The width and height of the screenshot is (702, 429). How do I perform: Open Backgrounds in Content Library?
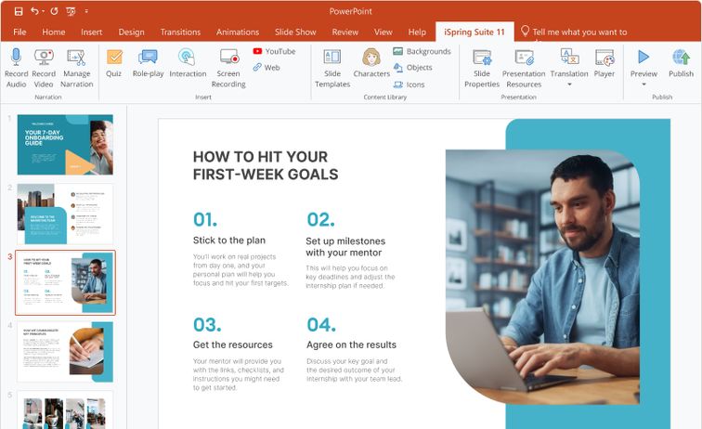coord(422,51)
